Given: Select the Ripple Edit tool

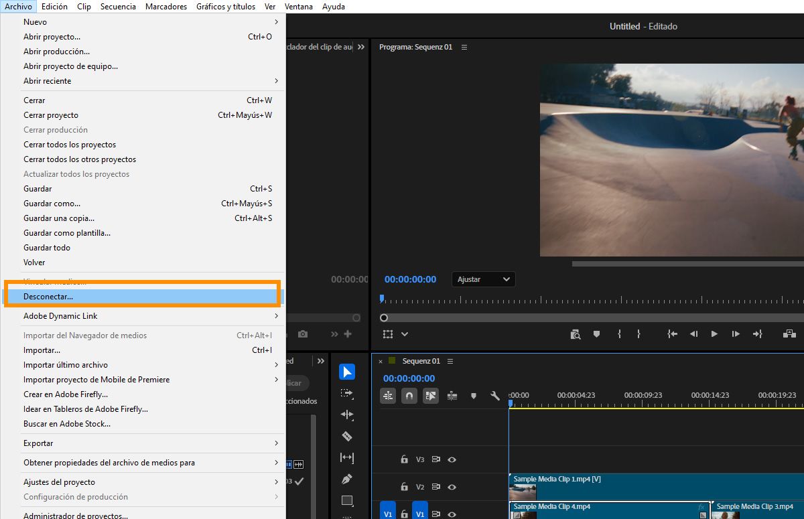Looking at the screenshot, I should coord(347,415).
